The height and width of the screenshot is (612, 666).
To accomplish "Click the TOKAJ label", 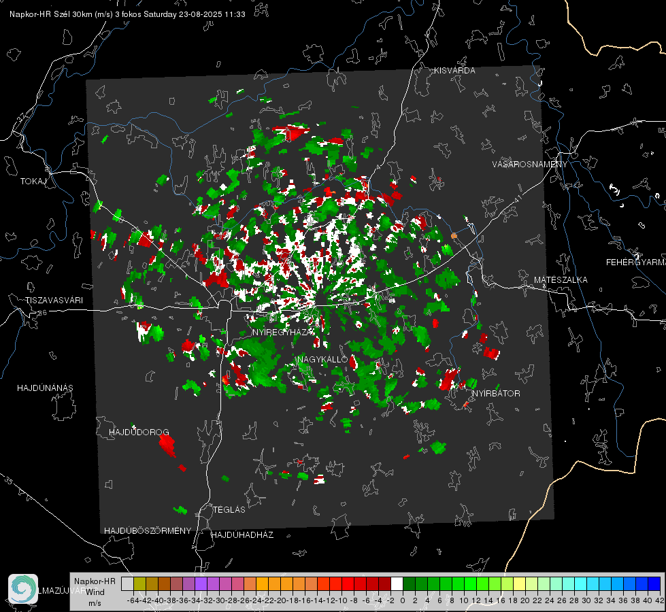I will coord(33,182).
